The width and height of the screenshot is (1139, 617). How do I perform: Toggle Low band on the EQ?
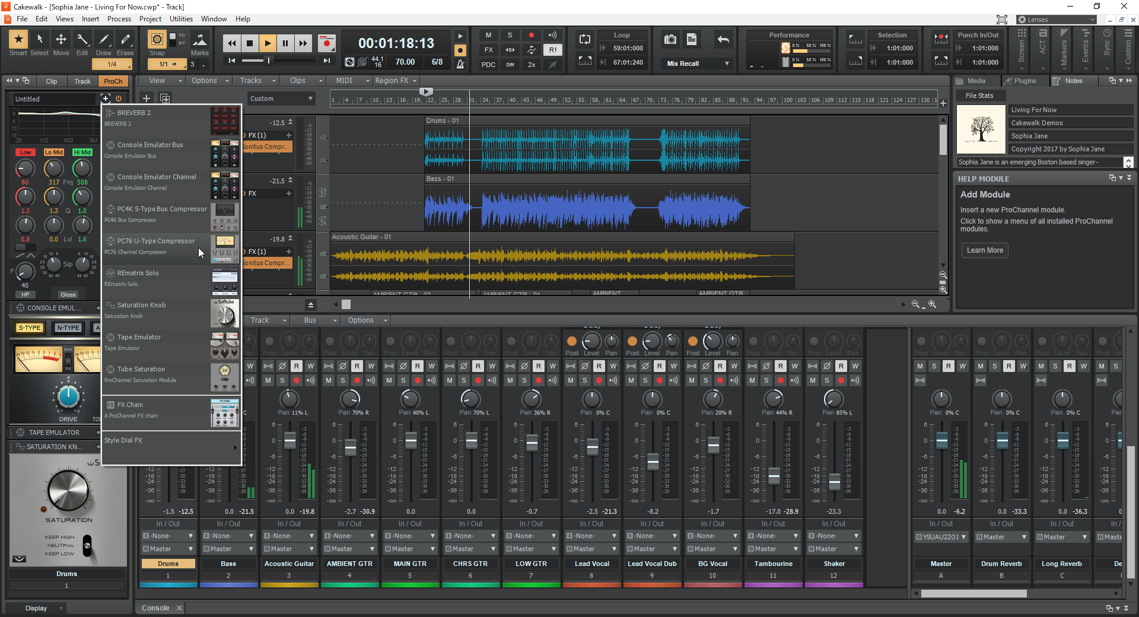coord(25,152)
